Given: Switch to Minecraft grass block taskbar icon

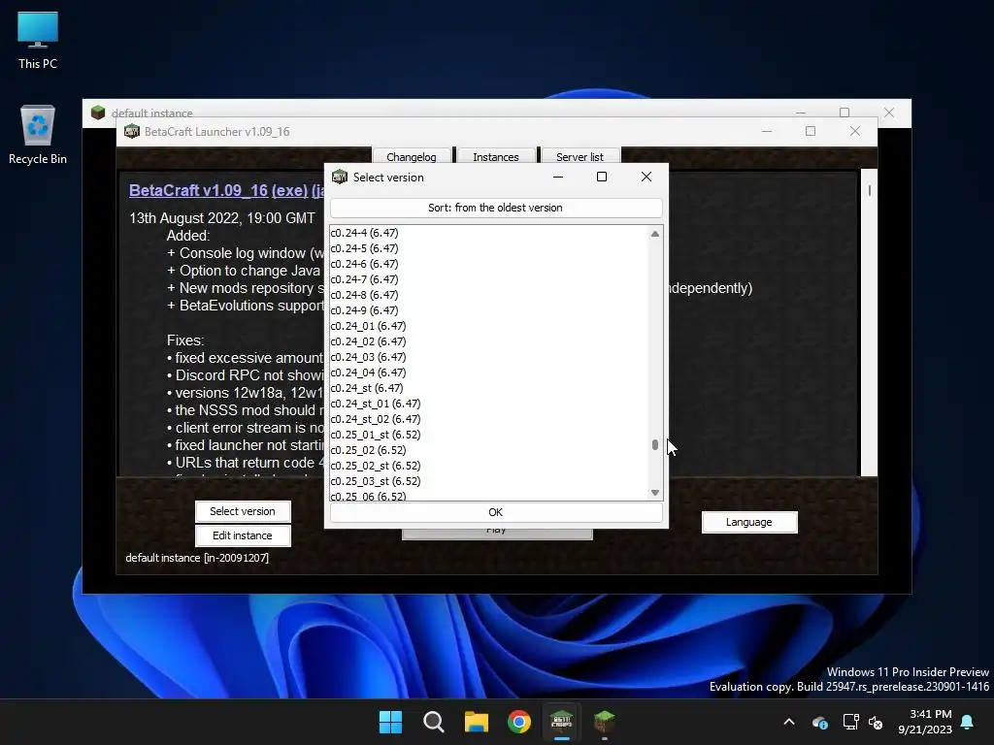Looking at the screenshot, I should click(x=604, y=722).
